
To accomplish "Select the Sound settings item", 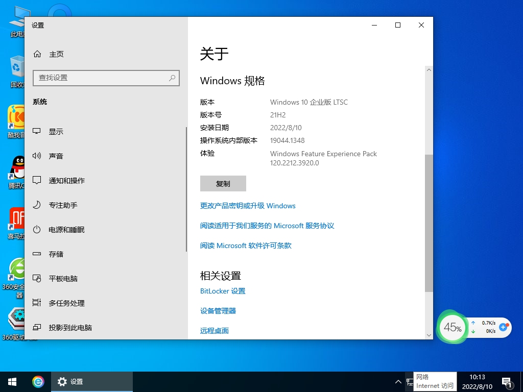I will pos(56,156).
